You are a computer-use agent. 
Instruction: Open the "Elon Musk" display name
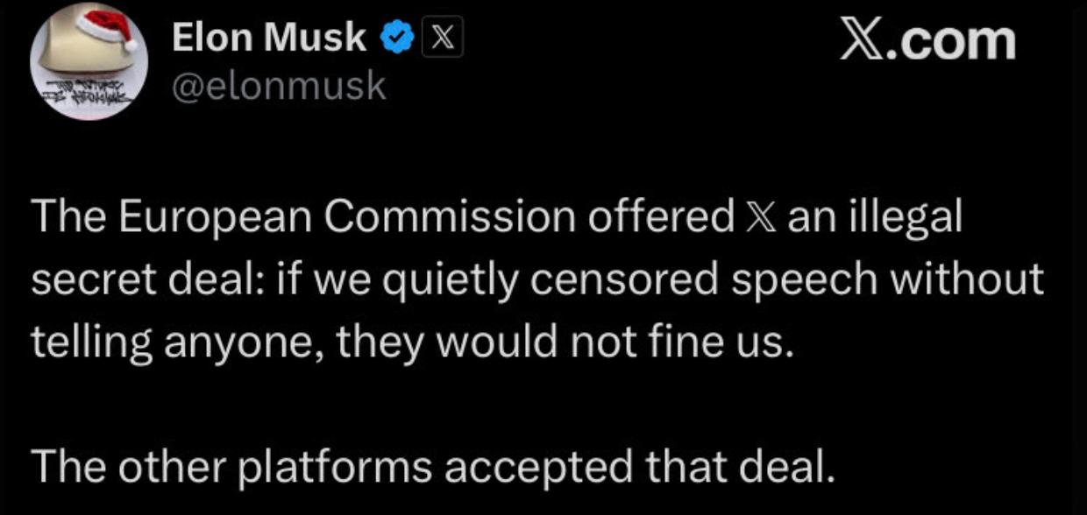[270, 37]
